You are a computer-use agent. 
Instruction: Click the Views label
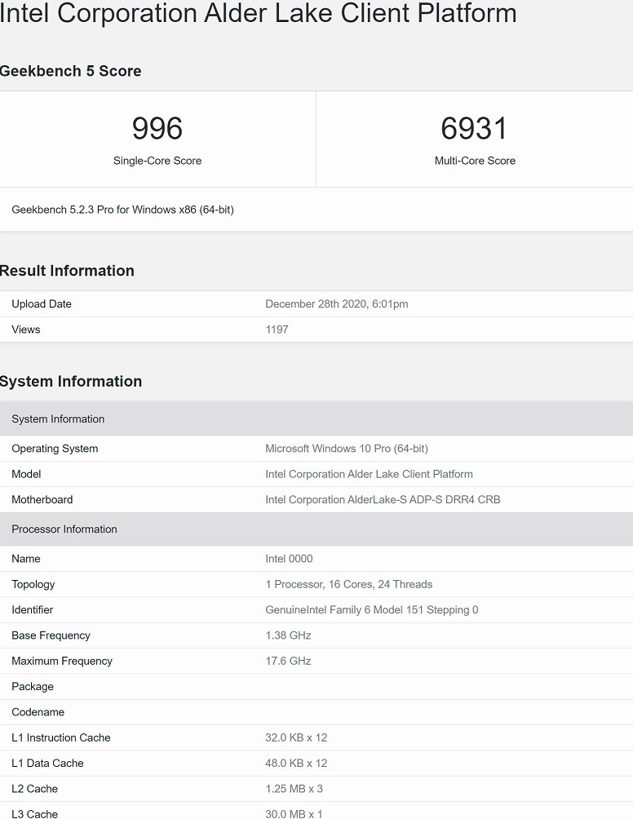(25, 330)
